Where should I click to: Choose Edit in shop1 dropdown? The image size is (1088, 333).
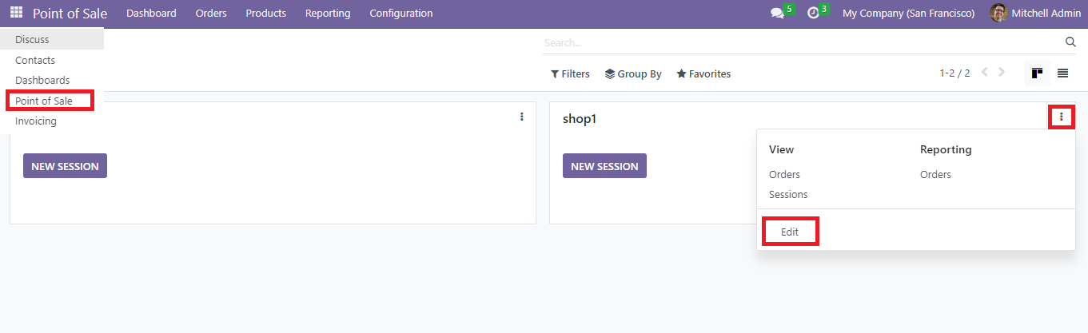(790, 232)
